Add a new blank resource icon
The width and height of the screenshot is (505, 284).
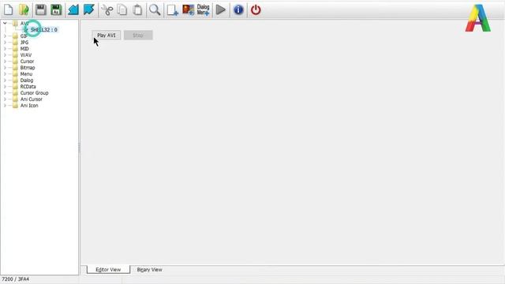click(173, 10)
